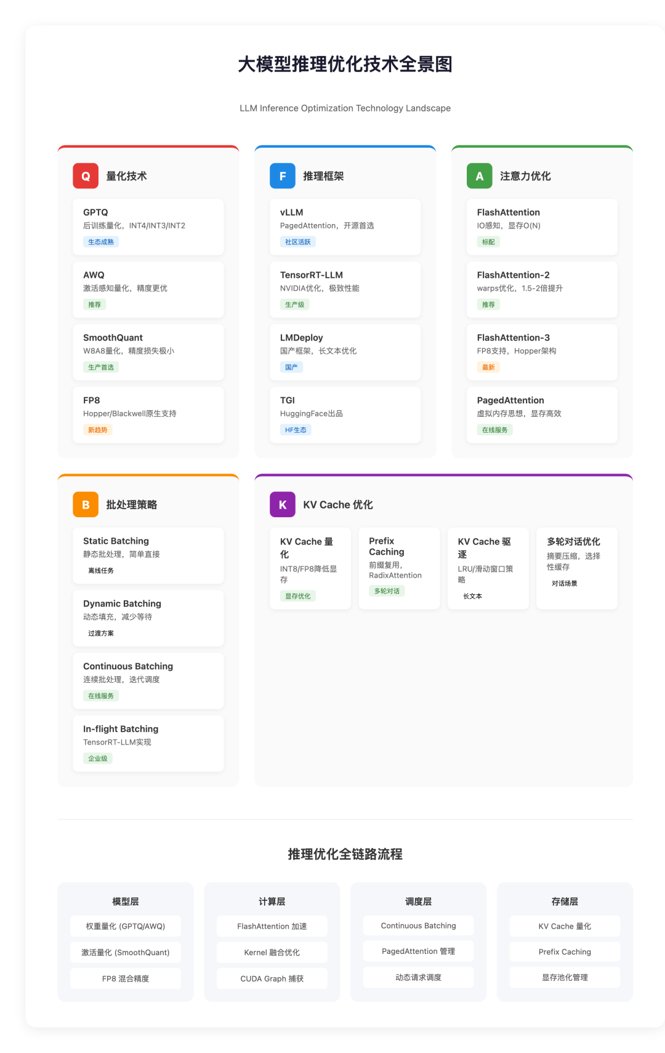Click the Continuous Batching heading in 批处理策略
Image resolution: width=665 pixels, height=1053 pixels.
128,666
